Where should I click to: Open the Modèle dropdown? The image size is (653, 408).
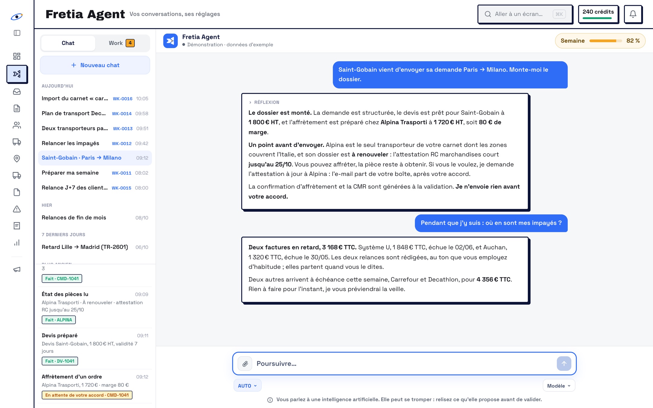559,386
